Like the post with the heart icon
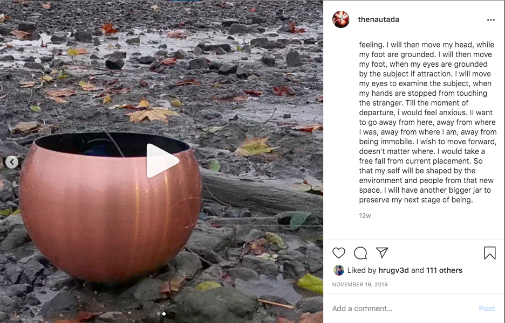505x323 pixels. 338,253
